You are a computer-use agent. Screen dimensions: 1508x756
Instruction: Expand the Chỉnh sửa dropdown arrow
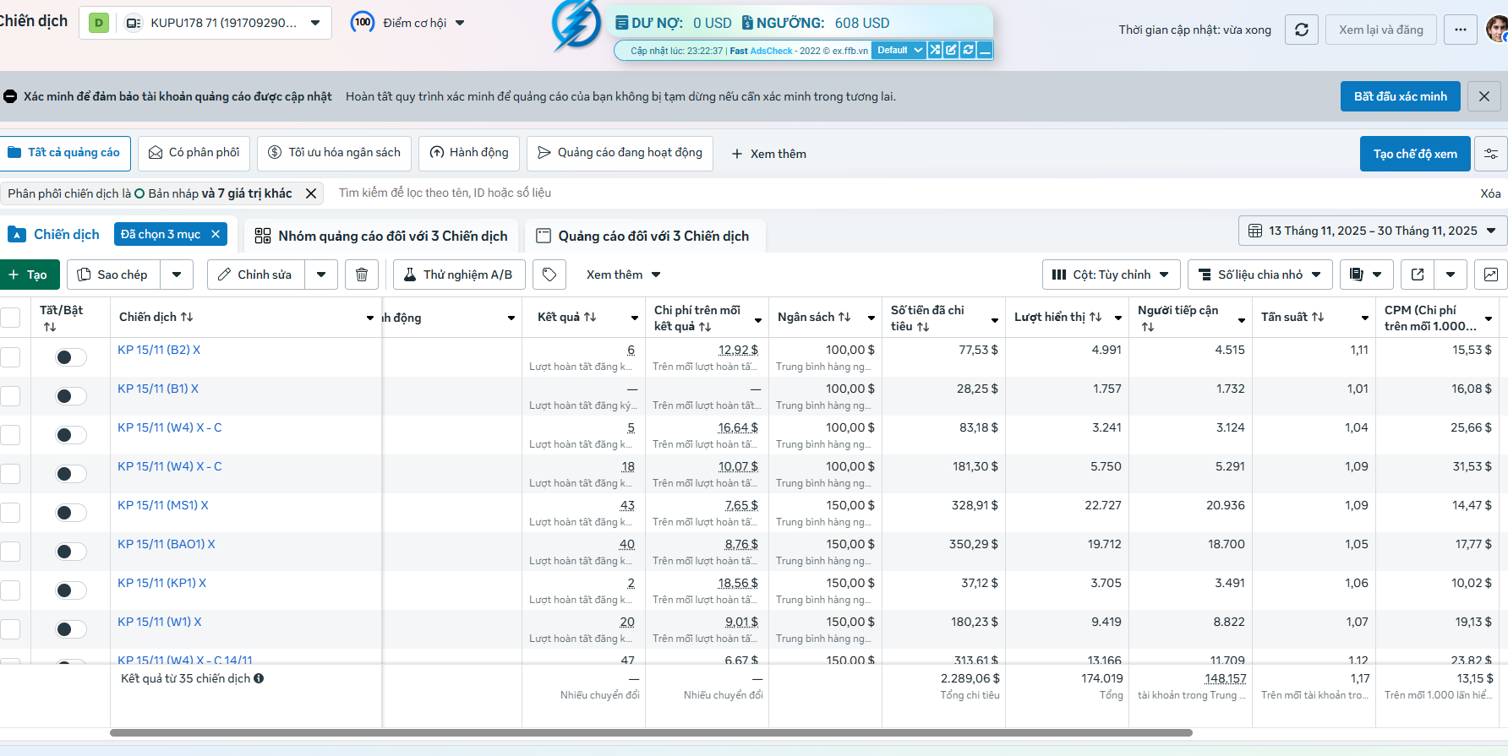tap(321, 275)
